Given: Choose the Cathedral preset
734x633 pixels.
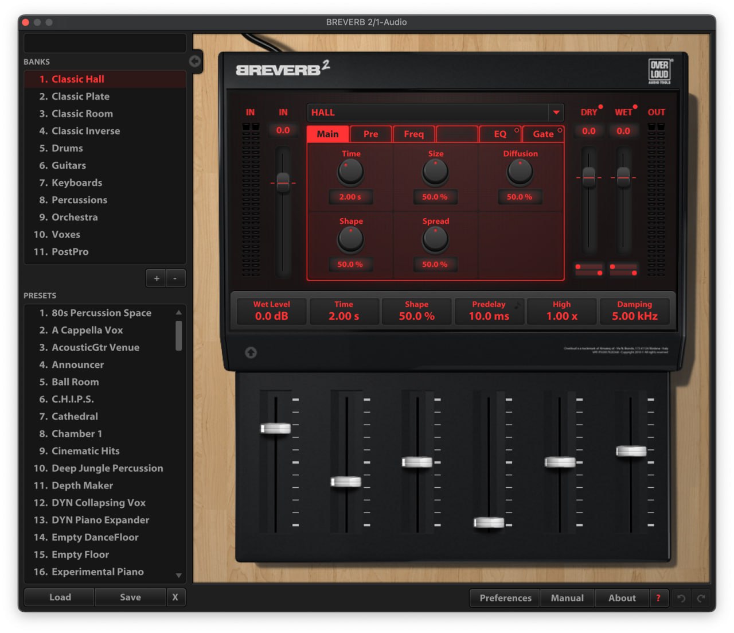Looking at the screenshot, I should click(100, 416).
